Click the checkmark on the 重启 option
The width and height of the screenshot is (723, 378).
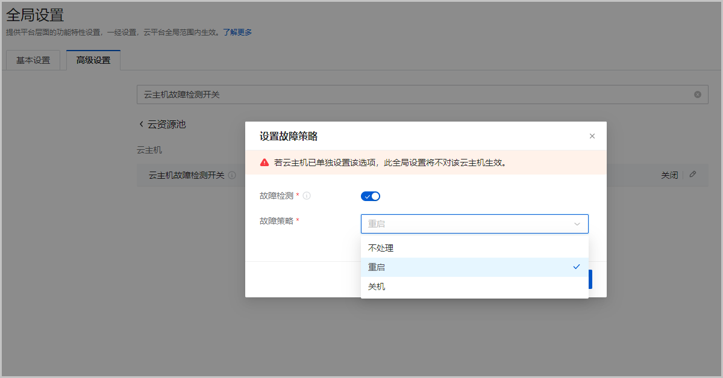click(x=577, y=267)
